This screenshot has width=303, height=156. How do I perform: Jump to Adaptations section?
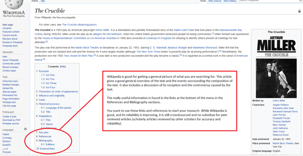coord(45,116)
